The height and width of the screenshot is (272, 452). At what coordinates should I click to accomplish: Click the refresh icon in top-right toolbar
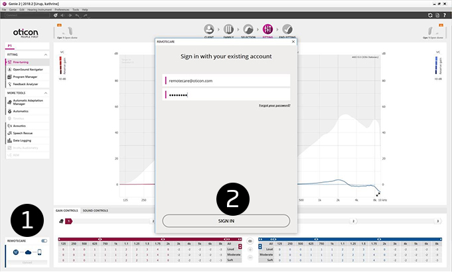click(430, 15)
